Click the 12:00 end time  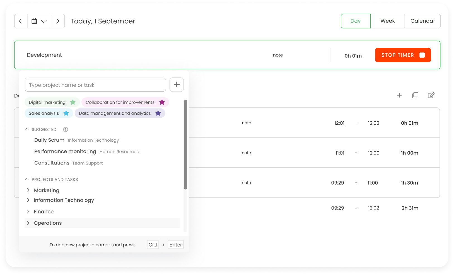(x=374, y=153)
